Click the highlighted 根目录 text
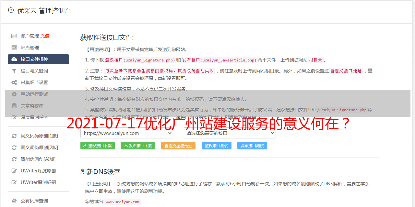The image size is (415, 207). tap(316, 60)
